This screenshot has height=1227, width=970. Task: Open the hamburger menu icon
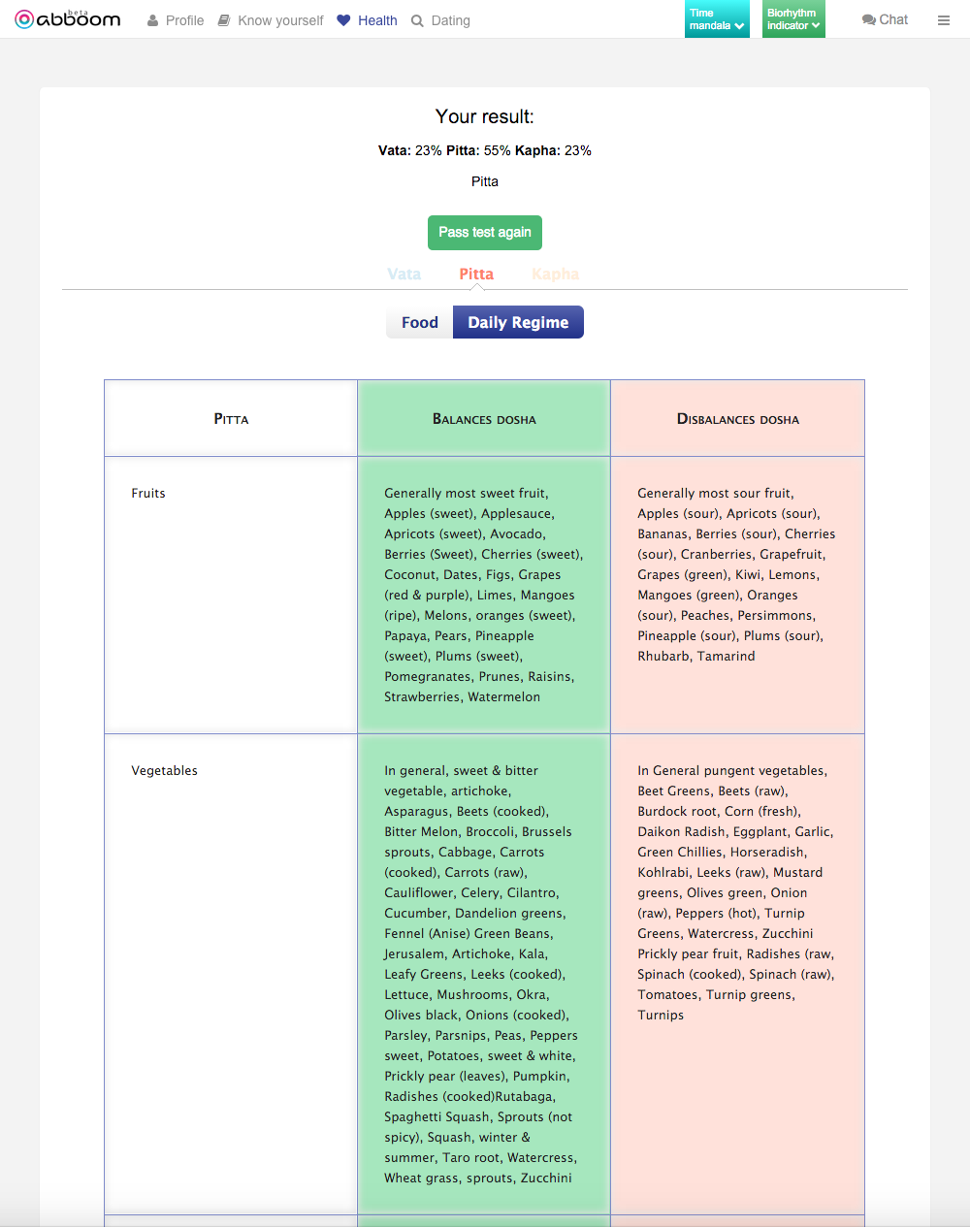pos(944,20)
